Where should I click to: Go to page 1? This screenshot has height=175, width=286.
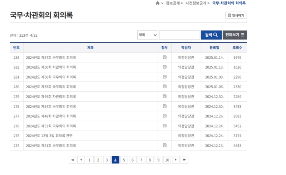click(x=90, y=160)
